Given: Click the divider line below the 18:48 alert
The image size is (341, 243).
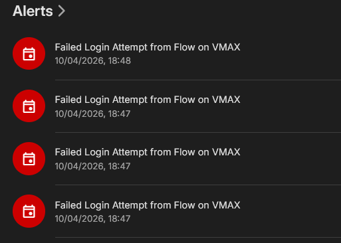Looking at the screenshot, I should tap(198, 80).
